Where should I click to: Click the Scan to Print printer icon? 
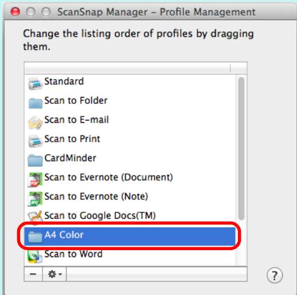(35, 141)
